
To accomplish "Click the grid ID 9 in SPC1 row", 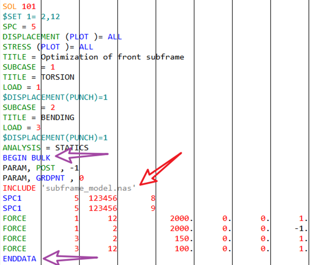I will (153, 208).
